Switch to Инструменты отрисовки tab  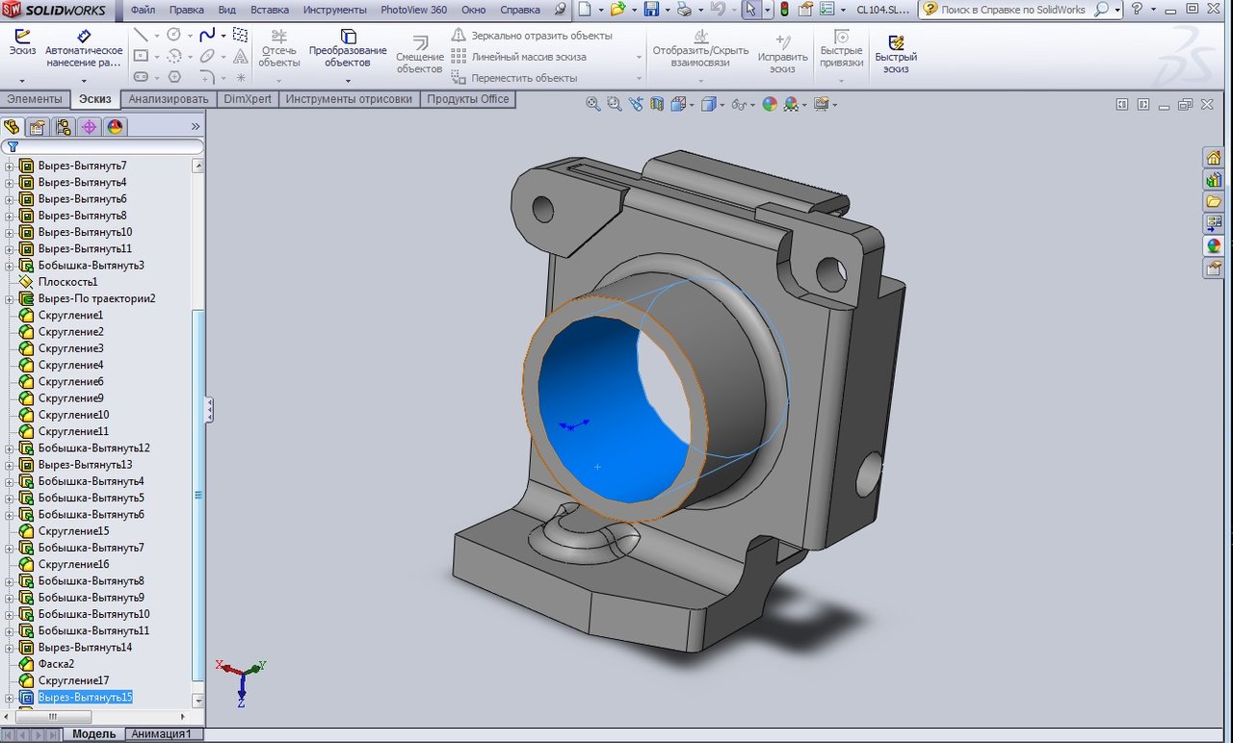[x=349, y=99]
